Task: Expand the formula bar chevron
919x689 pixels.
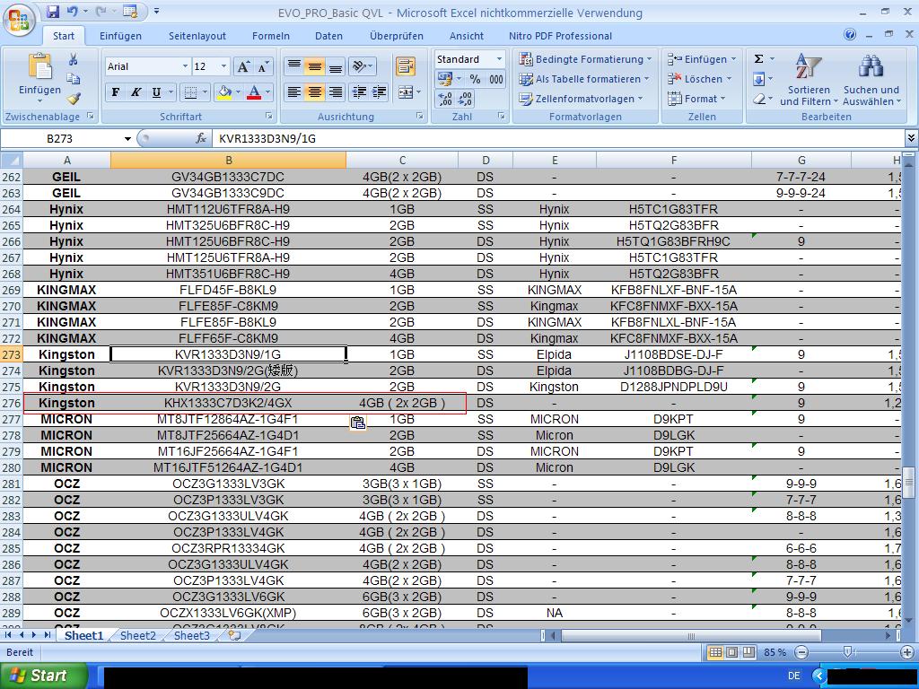Action: tap(911, 138)
